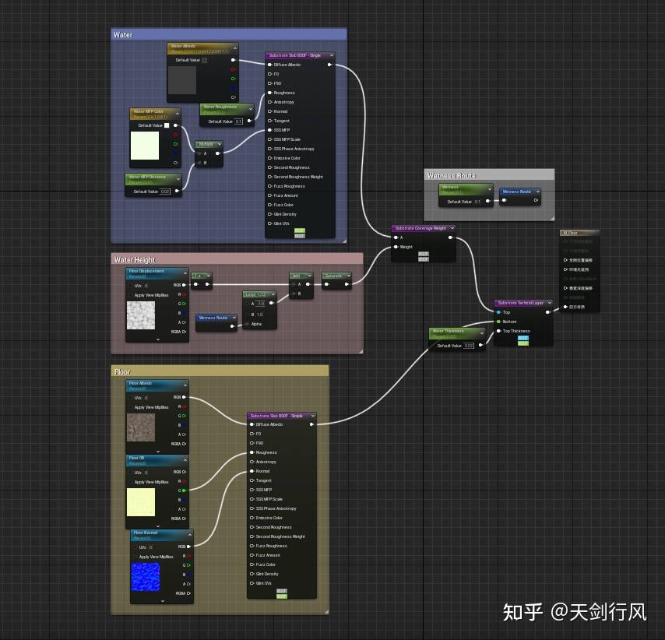Click the Diffuse Albedo output pin on Water slab
This screenshot has width=665, height=640.
(x=330, y=65)
